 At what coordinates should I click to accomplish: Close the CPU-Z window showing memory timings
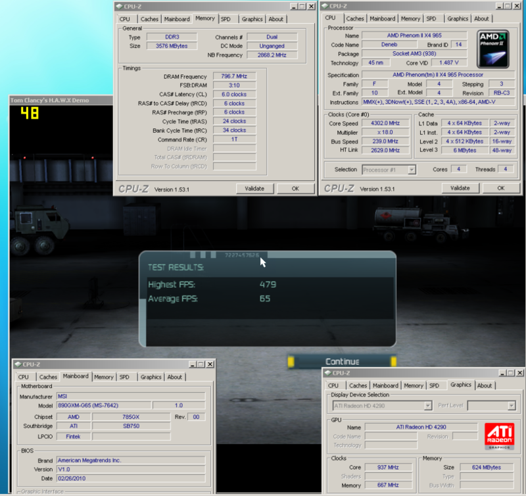coord(309,6)
